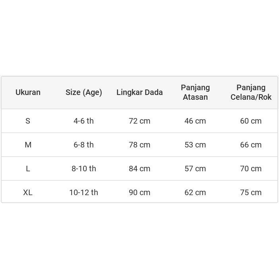Click the 62 cm top length value

(195, 192)
